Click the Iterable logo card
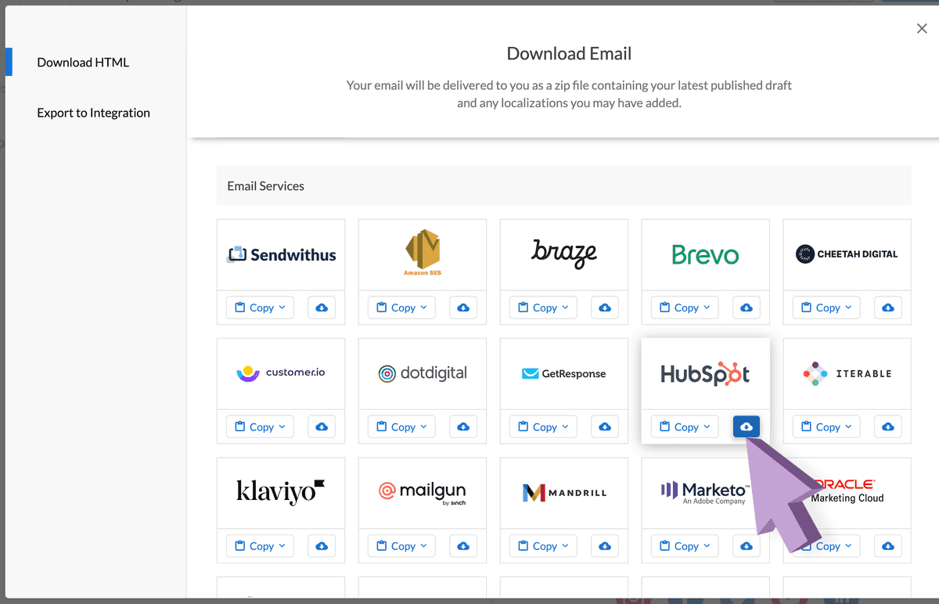Image resolution: width=939 pixels, height=604 pixels. (x=847, y=373)
